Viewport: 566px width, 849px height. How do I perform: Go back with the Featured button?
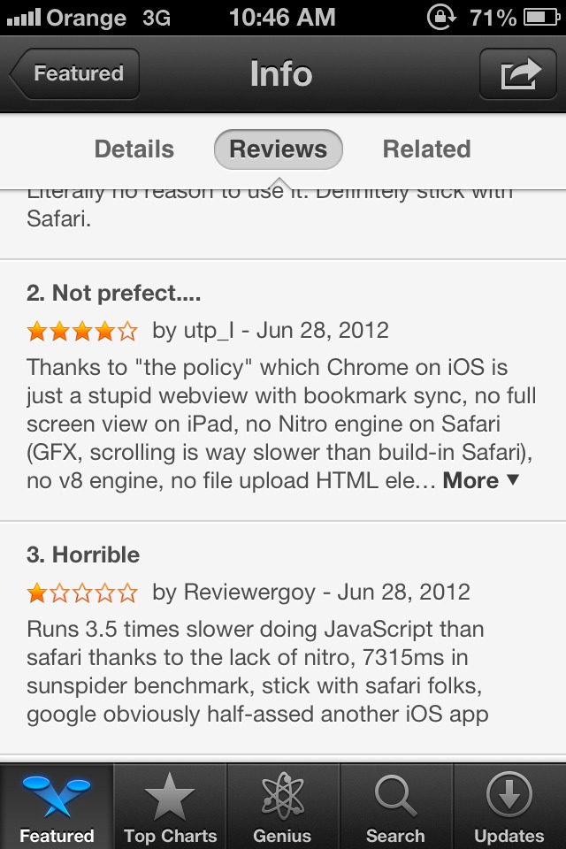click(74, 73)
